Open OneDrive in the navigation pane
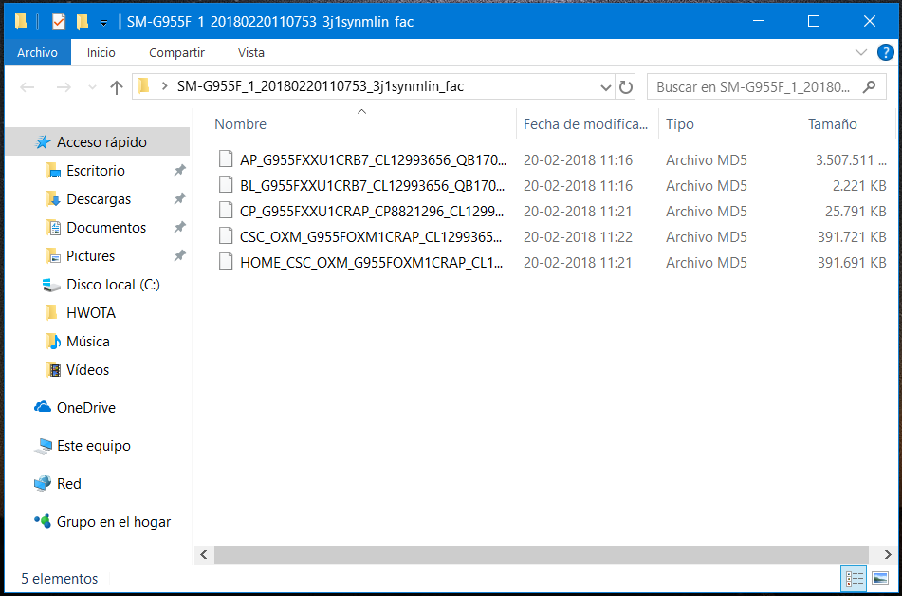 click(85, 408)
